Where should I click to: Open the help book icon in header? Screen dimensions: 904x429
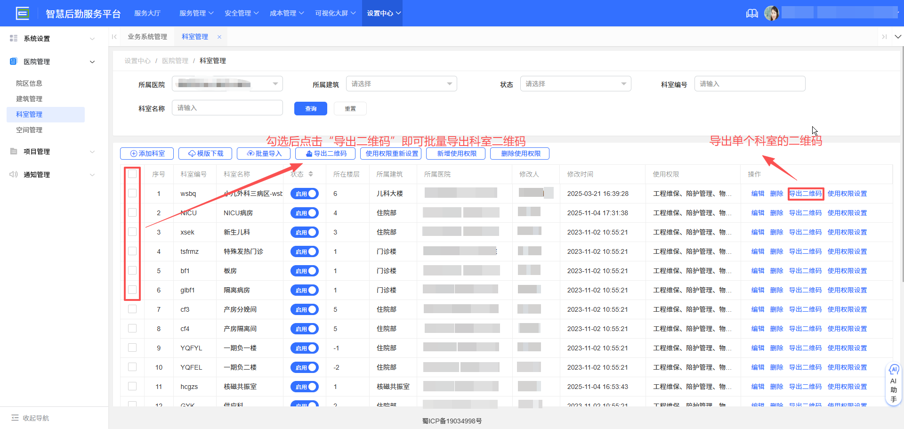click(752, 13)
